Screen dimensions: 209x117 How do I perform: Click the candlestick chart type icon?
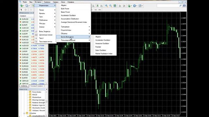pyautogui.click(x=98, y=6)
